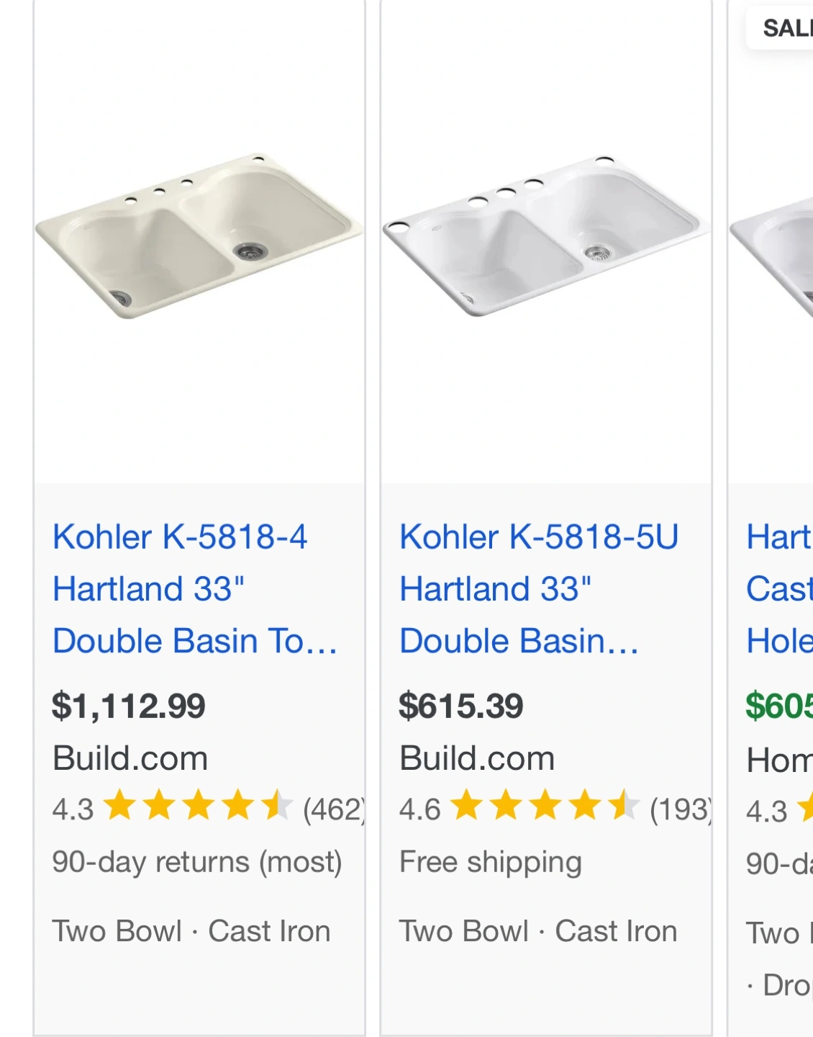Viewport: 813px width, 1037px height.
Task: Click the white double basin sink image
Action: click(x=546, y=236)
